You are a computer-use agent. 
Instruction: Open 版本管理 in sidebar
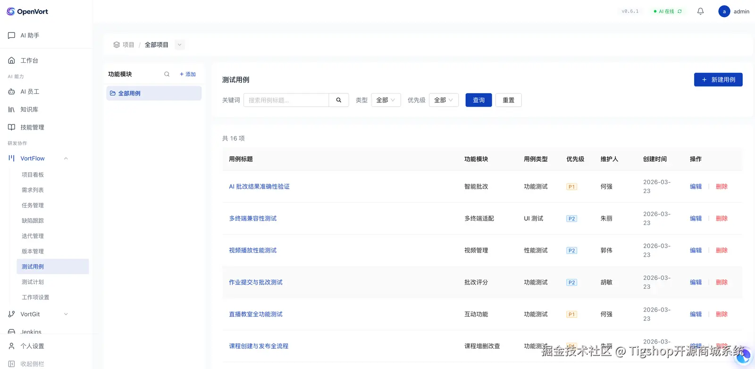tap(33, 252)
